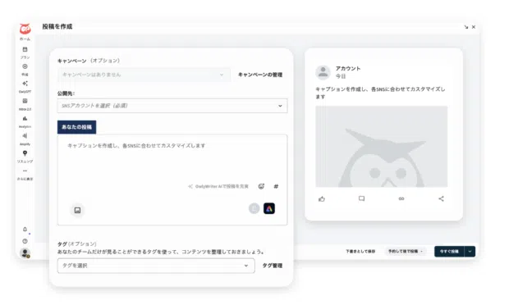Click the 公開先 label
The image size is (509, 305).
tap(66, 93)
